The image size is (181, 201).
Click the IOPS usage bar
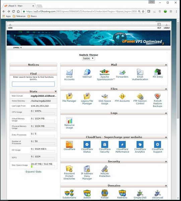(43, 159)
